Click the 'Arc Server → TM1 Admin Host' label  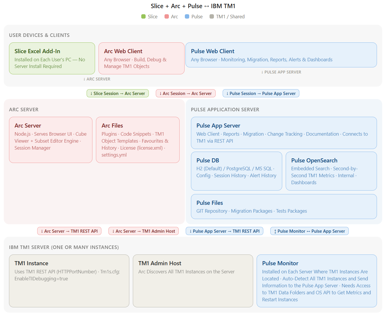point(144,231)
